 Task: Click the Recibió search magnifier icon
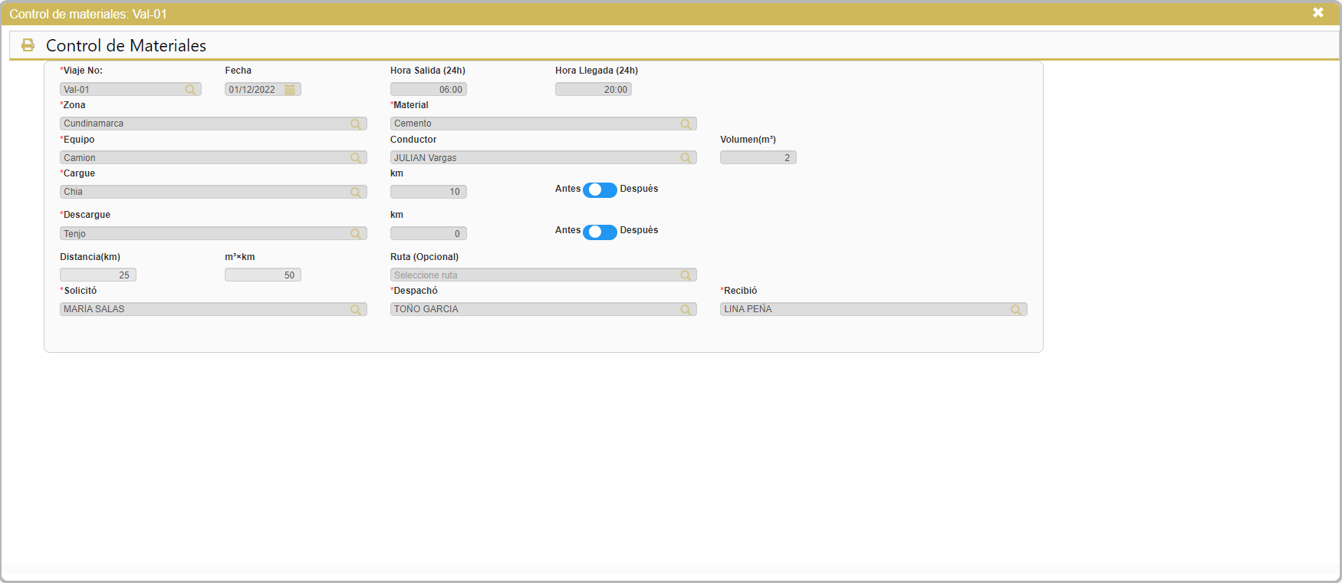pos(1016,309)
